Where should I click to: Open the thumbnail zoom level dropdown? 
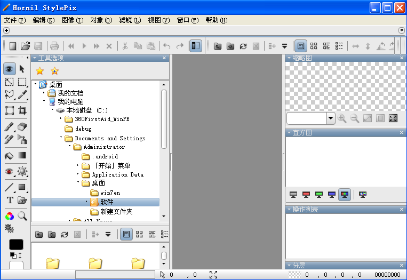coord(331,118)
